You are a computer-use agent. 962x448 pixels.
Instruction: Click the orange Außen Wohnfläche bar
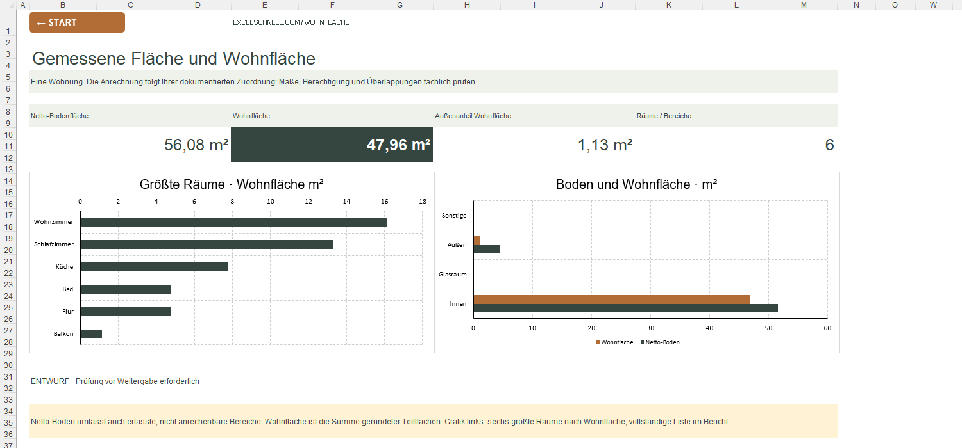(x=477, y=241)
